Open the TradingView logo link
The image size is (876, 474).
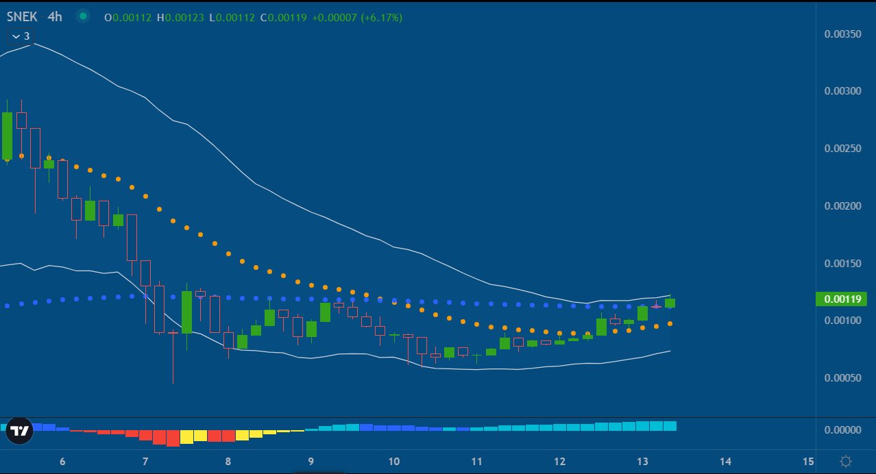tap(19, 431)
